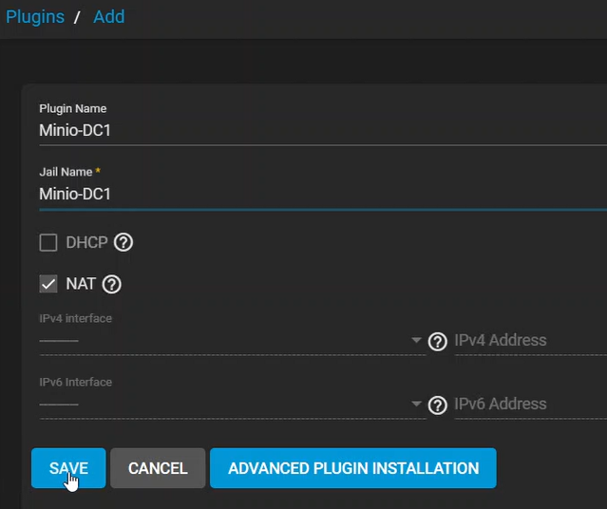
Task: Select the IPv4 Address input
Action: click(528, 341)
